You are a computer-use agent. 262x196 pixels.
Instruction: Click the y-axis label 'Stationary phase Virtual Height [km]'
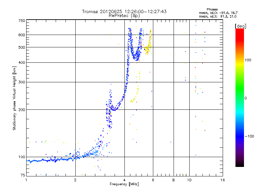[14, 98]
